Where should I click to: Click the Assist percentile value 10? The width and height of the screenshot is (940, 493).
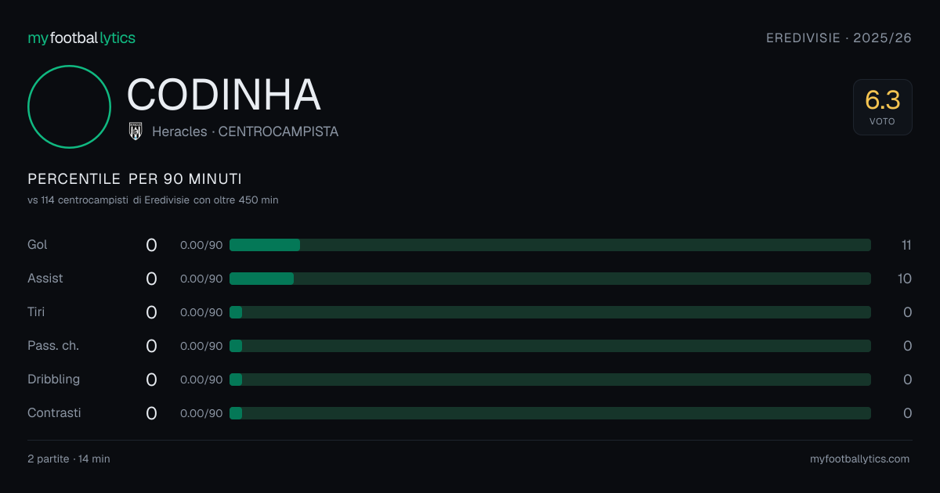[905, 279]
